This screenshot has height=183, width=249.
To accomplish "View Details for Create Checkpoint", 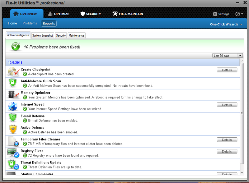I will [x=227, y=70].
